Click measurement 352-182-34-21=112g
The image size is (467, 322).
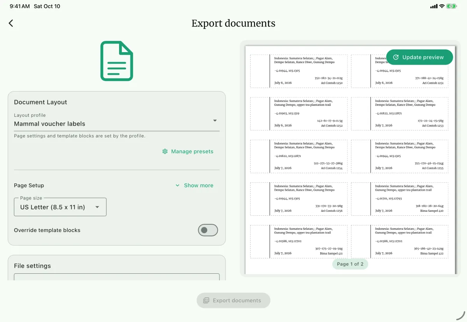(x=328, y=78)
